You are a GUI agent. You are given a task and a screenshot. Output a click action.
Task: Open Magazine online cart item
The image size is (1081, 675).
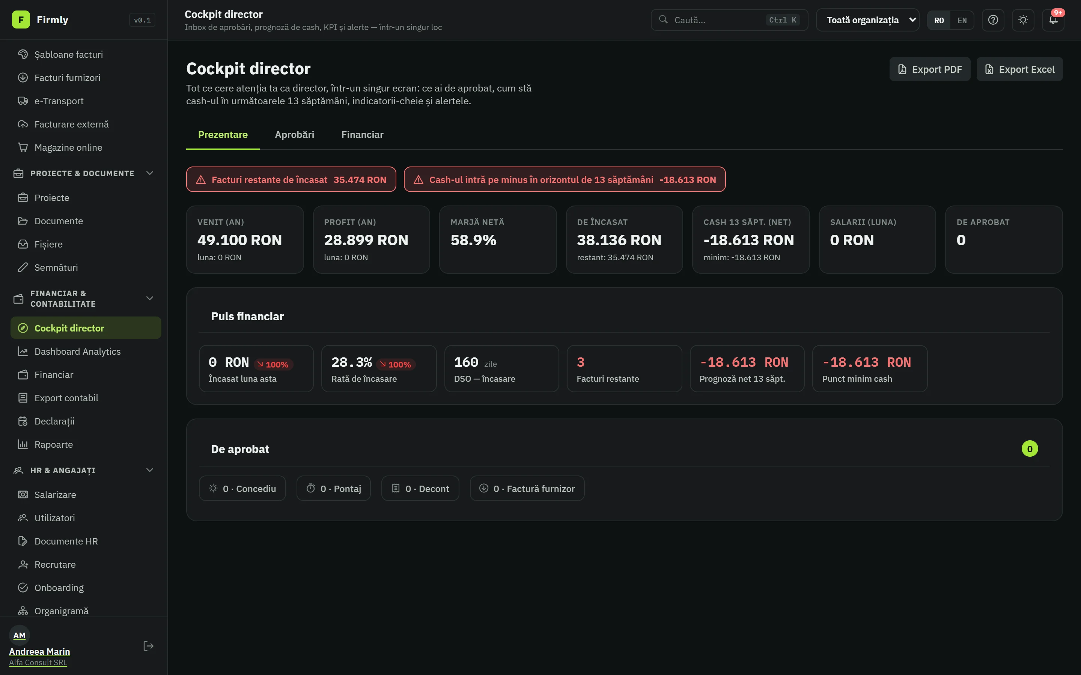tap(86, 147)
